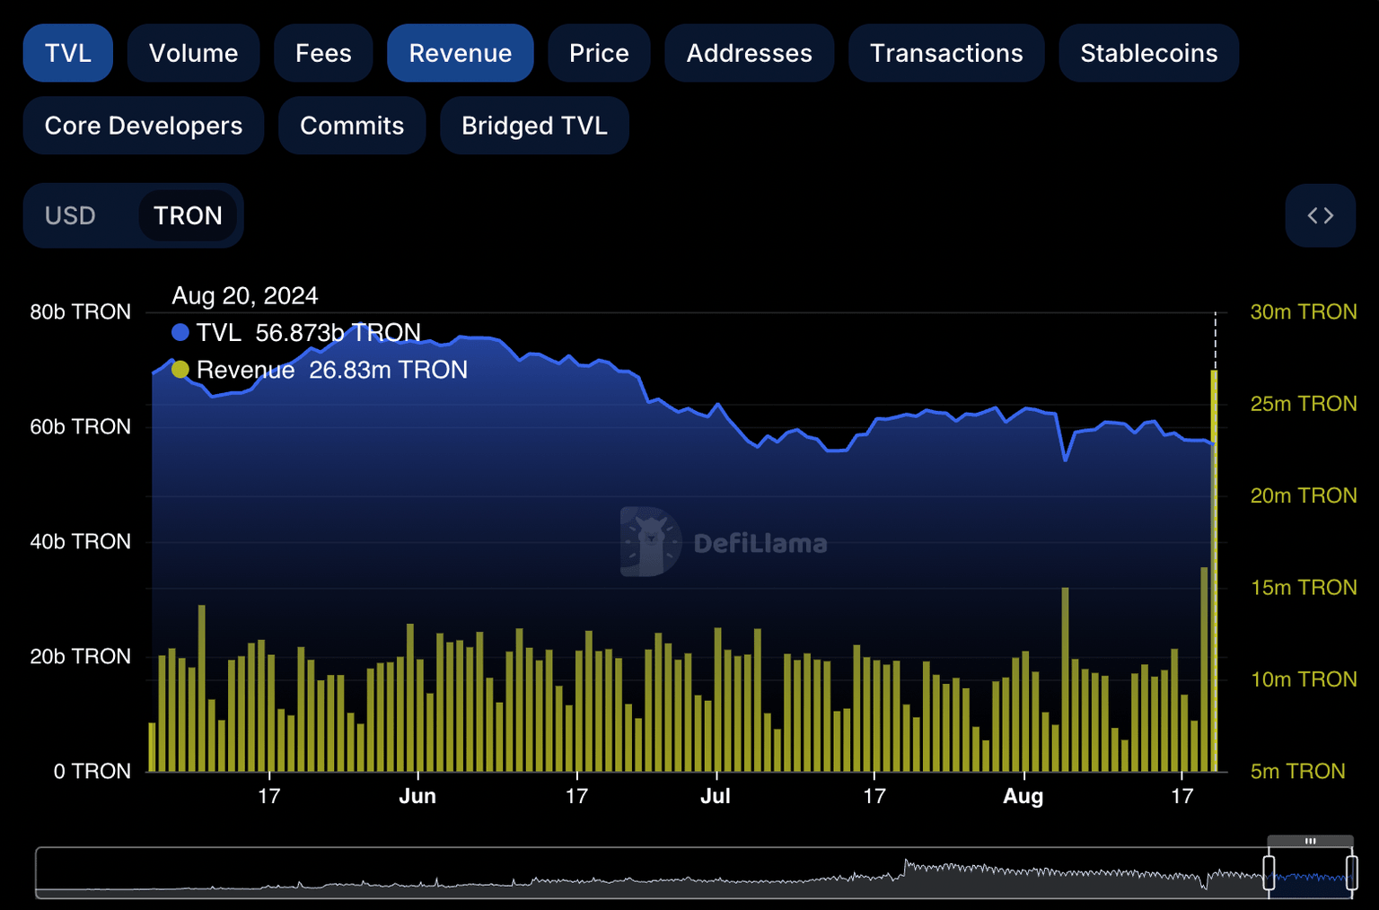1379x910 pixels.
Task: Click the 80b TRON left axis label
Action: tap(80, 311)
